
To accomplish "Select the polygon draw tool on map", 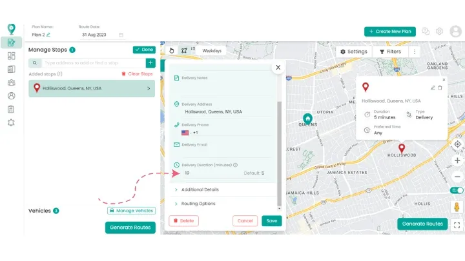I will [184, 50].
